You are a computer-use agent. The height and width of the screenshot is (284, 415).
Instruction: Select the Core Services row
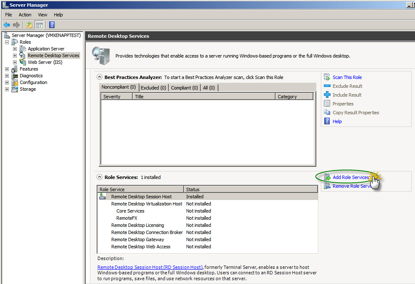(208, 211)
